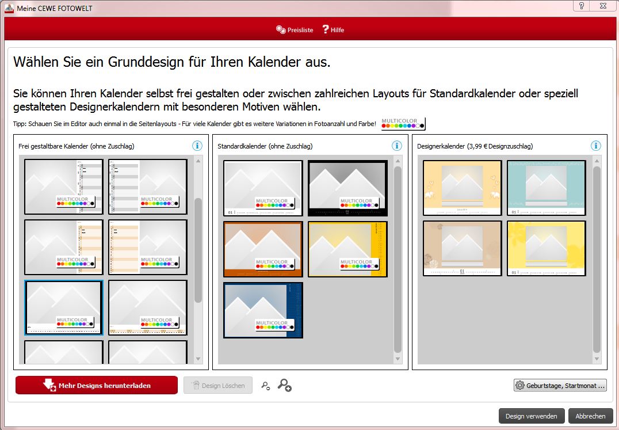Select the black-framed Standardkalender design
The height and width of the screenshot is (430, 619).
(347, 188)
